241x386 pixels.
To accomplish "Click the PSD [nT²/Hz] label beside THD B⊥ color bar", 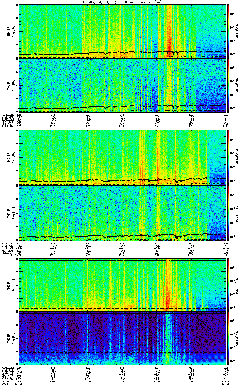I will [237, 158].
